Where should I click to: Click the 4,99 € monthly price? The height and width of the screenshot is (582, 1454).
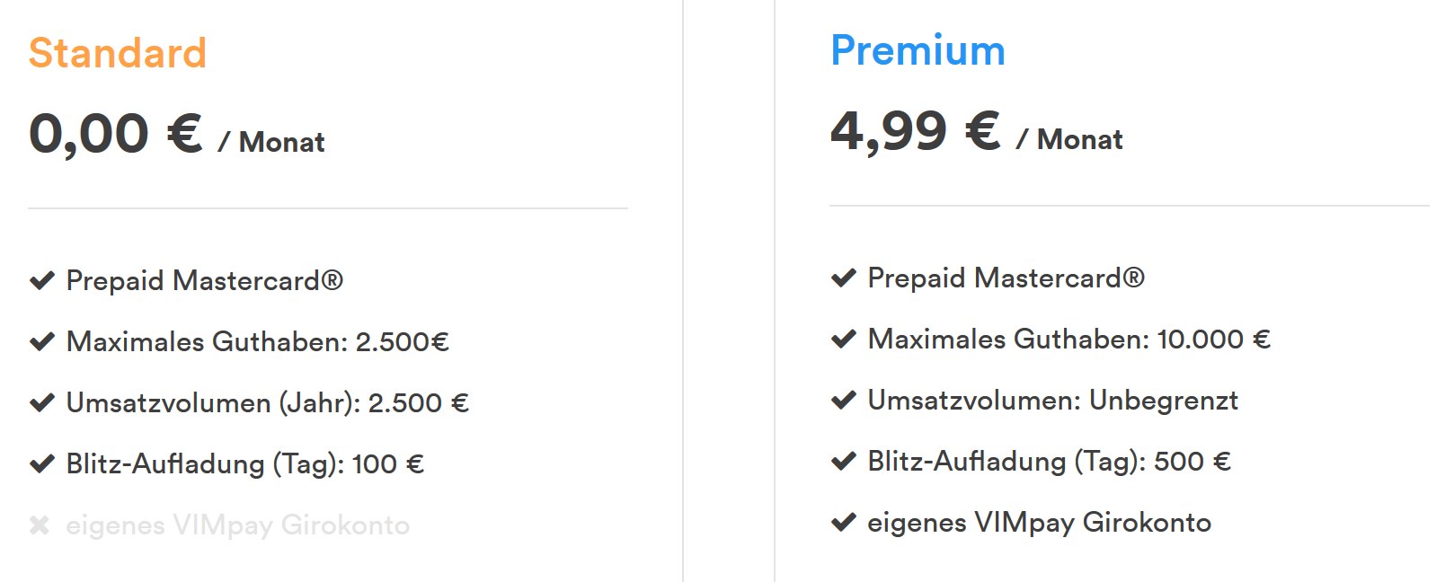[915, 131]
